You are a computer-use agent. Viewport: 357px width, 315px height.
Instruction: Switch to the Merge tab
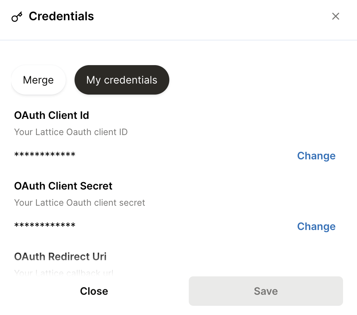38,80
